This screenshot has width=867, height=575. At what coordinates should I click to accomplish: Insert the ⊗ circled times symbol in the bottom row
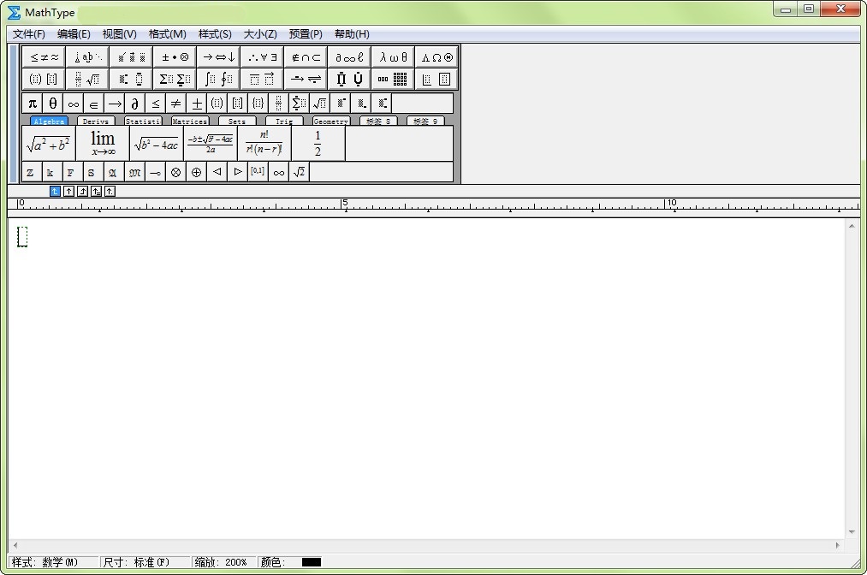[175, 173]
